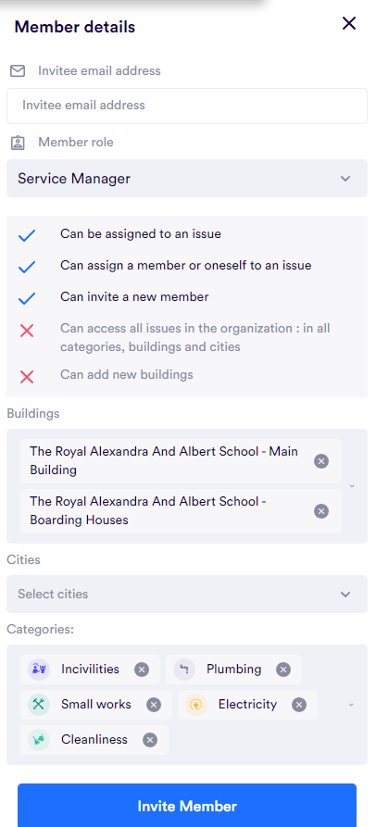Expand the Select cities dropdown
This screenshot has width=376, height=827.
click(187, 594)
